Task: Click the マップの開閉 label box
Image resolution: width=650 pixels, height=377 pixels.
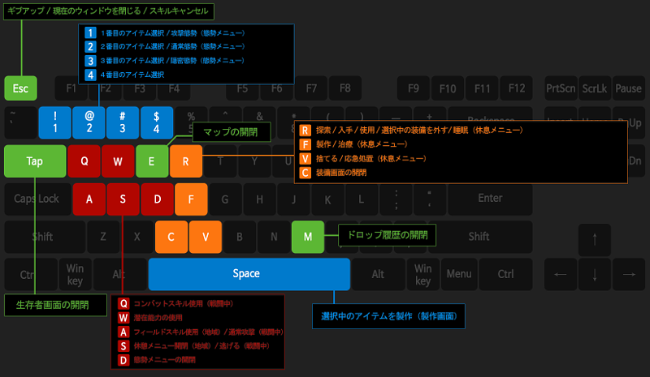Action: click(231, 131)
